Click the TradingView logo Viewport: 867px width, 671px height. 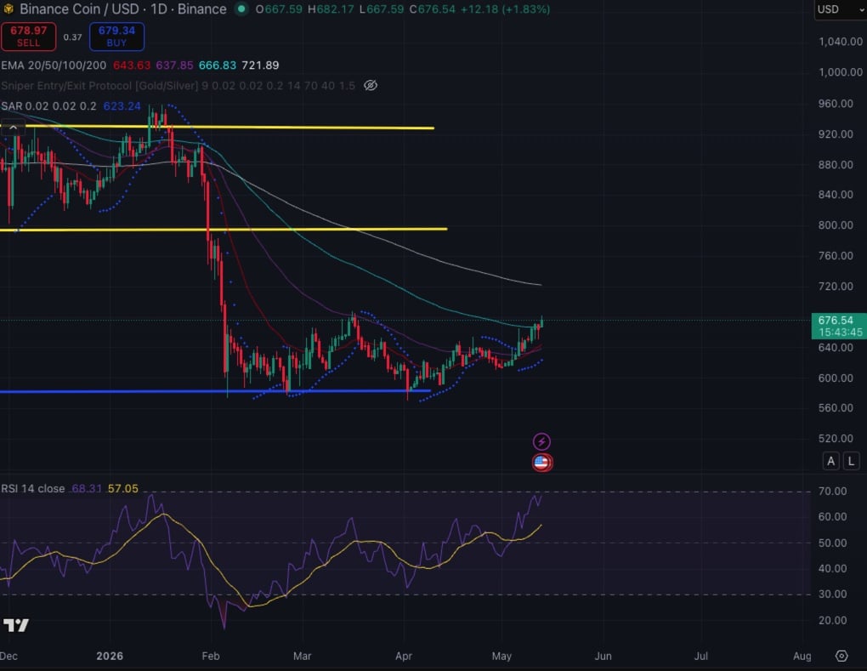(16, 626)
